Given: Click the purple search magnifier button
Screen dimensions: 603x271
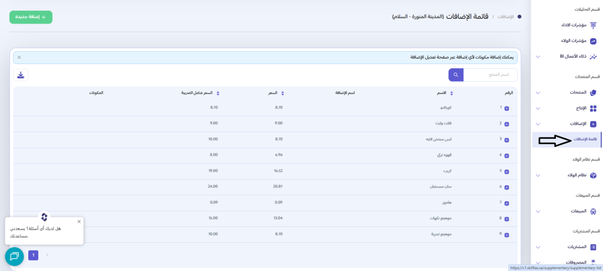Looking at the screenshot, I should click(456, 75).
